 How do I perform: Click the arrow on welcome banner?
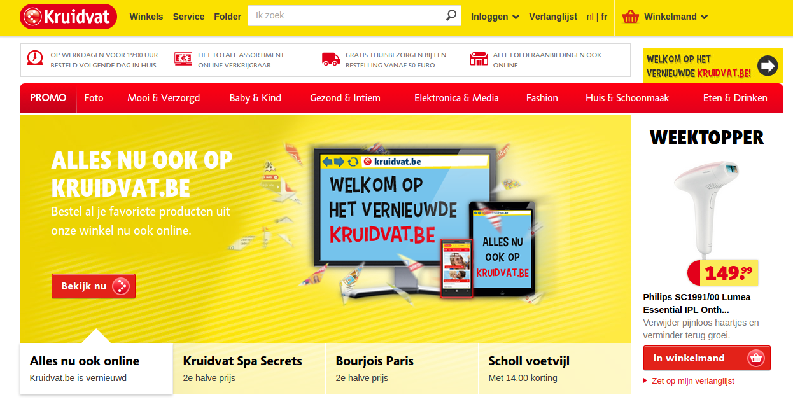[x=768, y=66]
